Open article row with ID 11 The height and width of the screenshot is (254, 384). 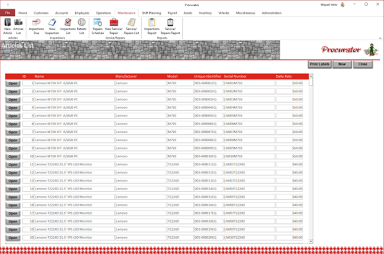coord(13,164)
